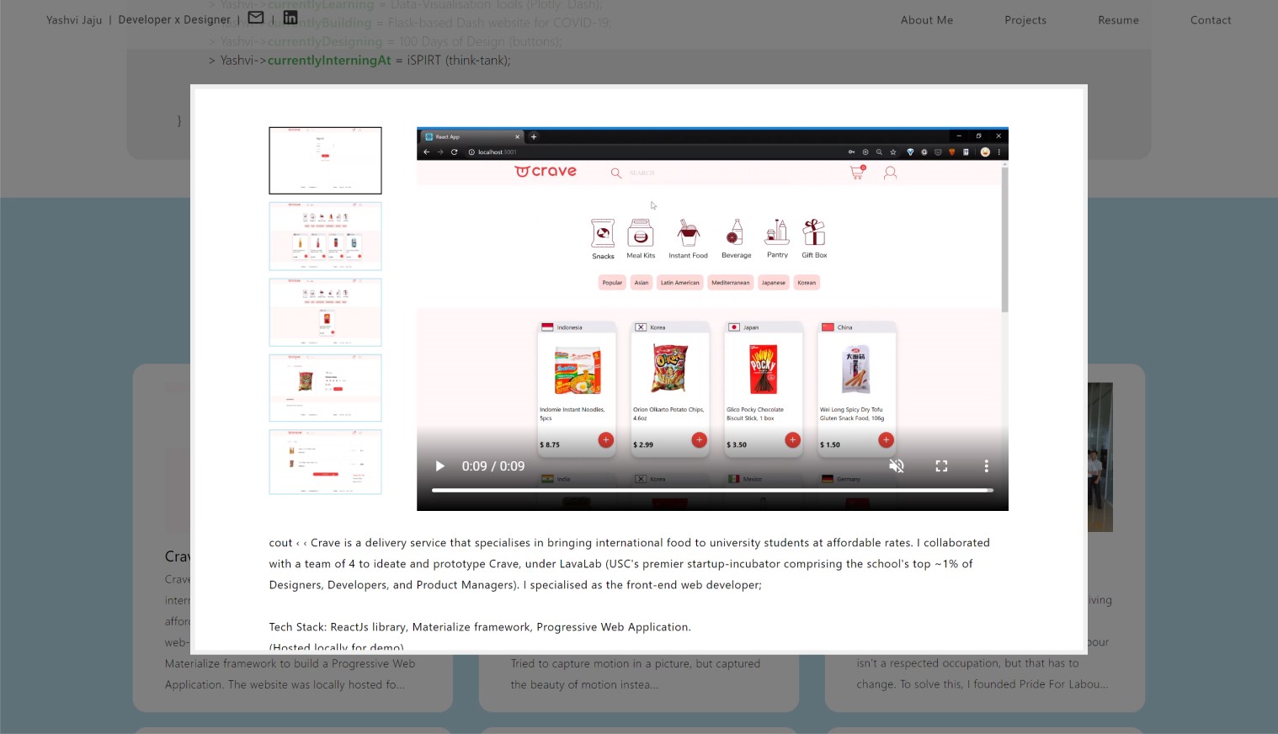Click the Indomie noodles product image

click(x=578, y=370)
